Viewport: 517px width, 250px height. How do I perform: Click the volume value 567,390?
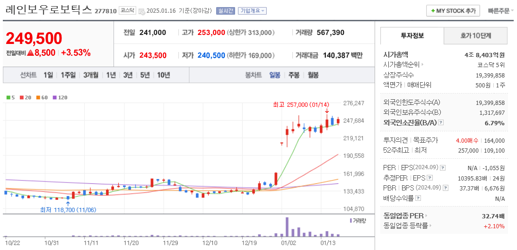pyautogui.click(x=330, y=33)
